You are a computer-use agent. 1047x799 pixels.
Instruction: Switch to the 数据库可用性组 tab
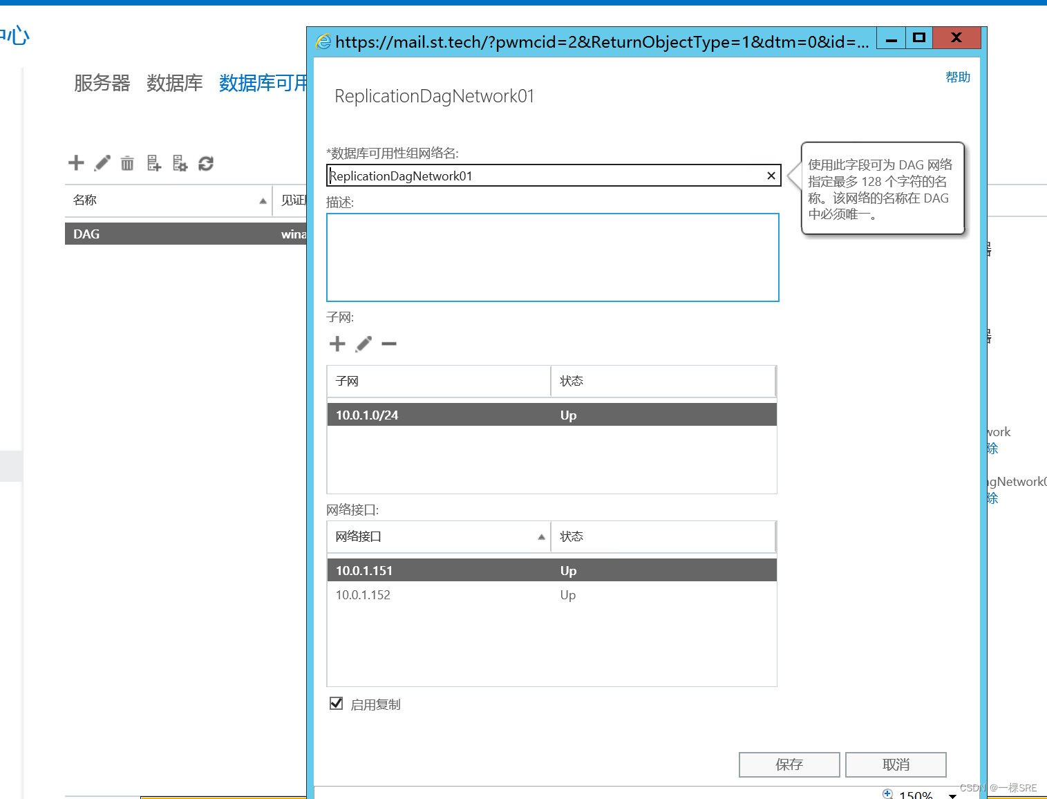click(263, 83)
